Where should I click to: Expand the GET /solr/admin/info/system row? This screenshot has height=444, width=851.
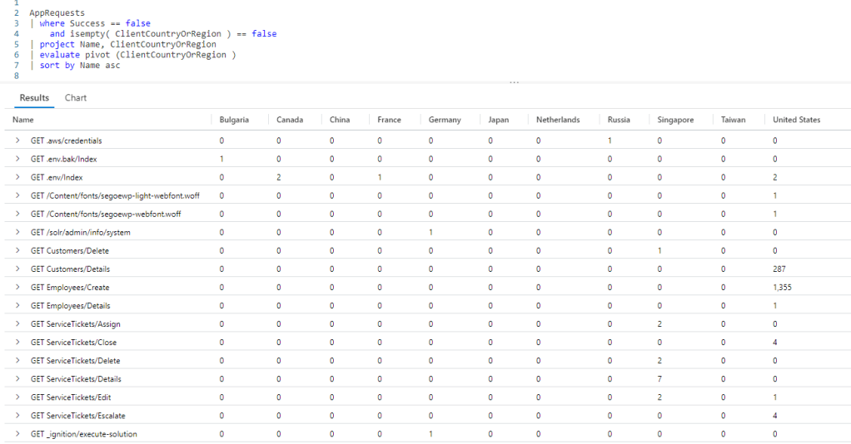tap(17, 232)
